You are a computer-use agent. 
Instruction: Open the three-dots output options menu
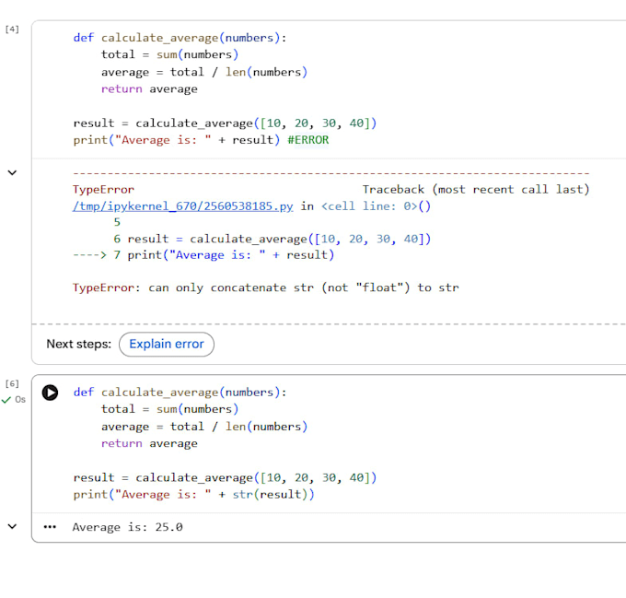[50, 527]
